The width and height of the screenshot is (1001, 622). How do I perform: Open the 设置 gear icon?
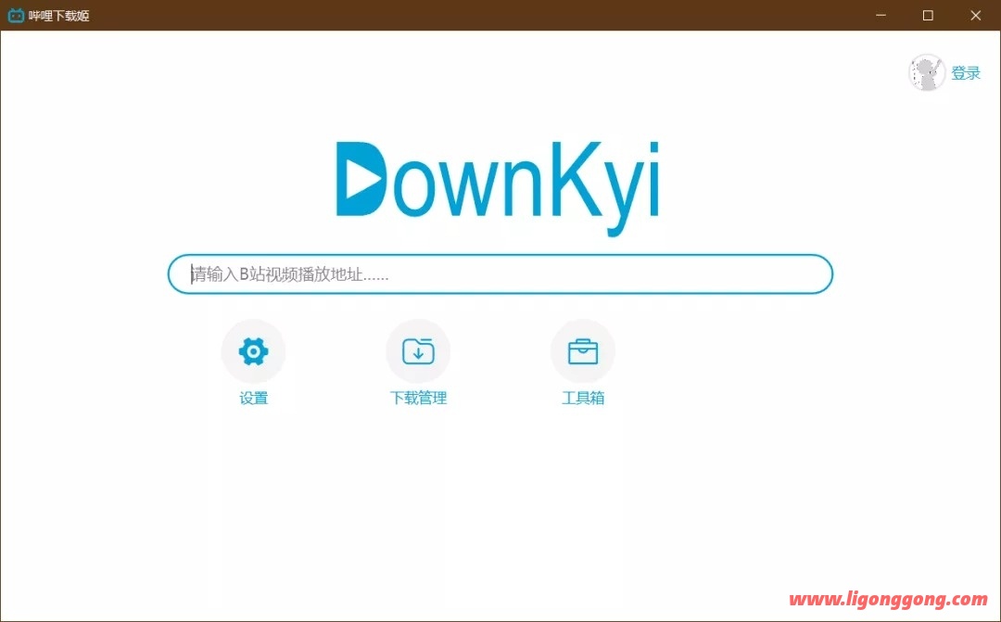click(x=253, y=351)
